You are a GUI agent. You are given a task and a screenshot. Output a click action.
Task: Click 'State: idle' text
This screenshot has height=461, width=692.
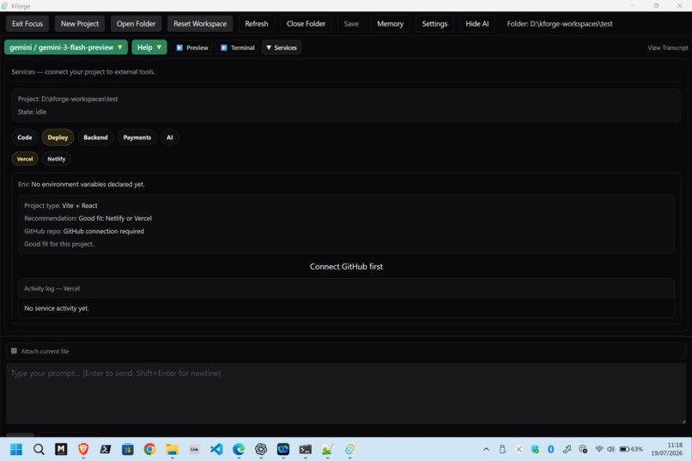33,112
